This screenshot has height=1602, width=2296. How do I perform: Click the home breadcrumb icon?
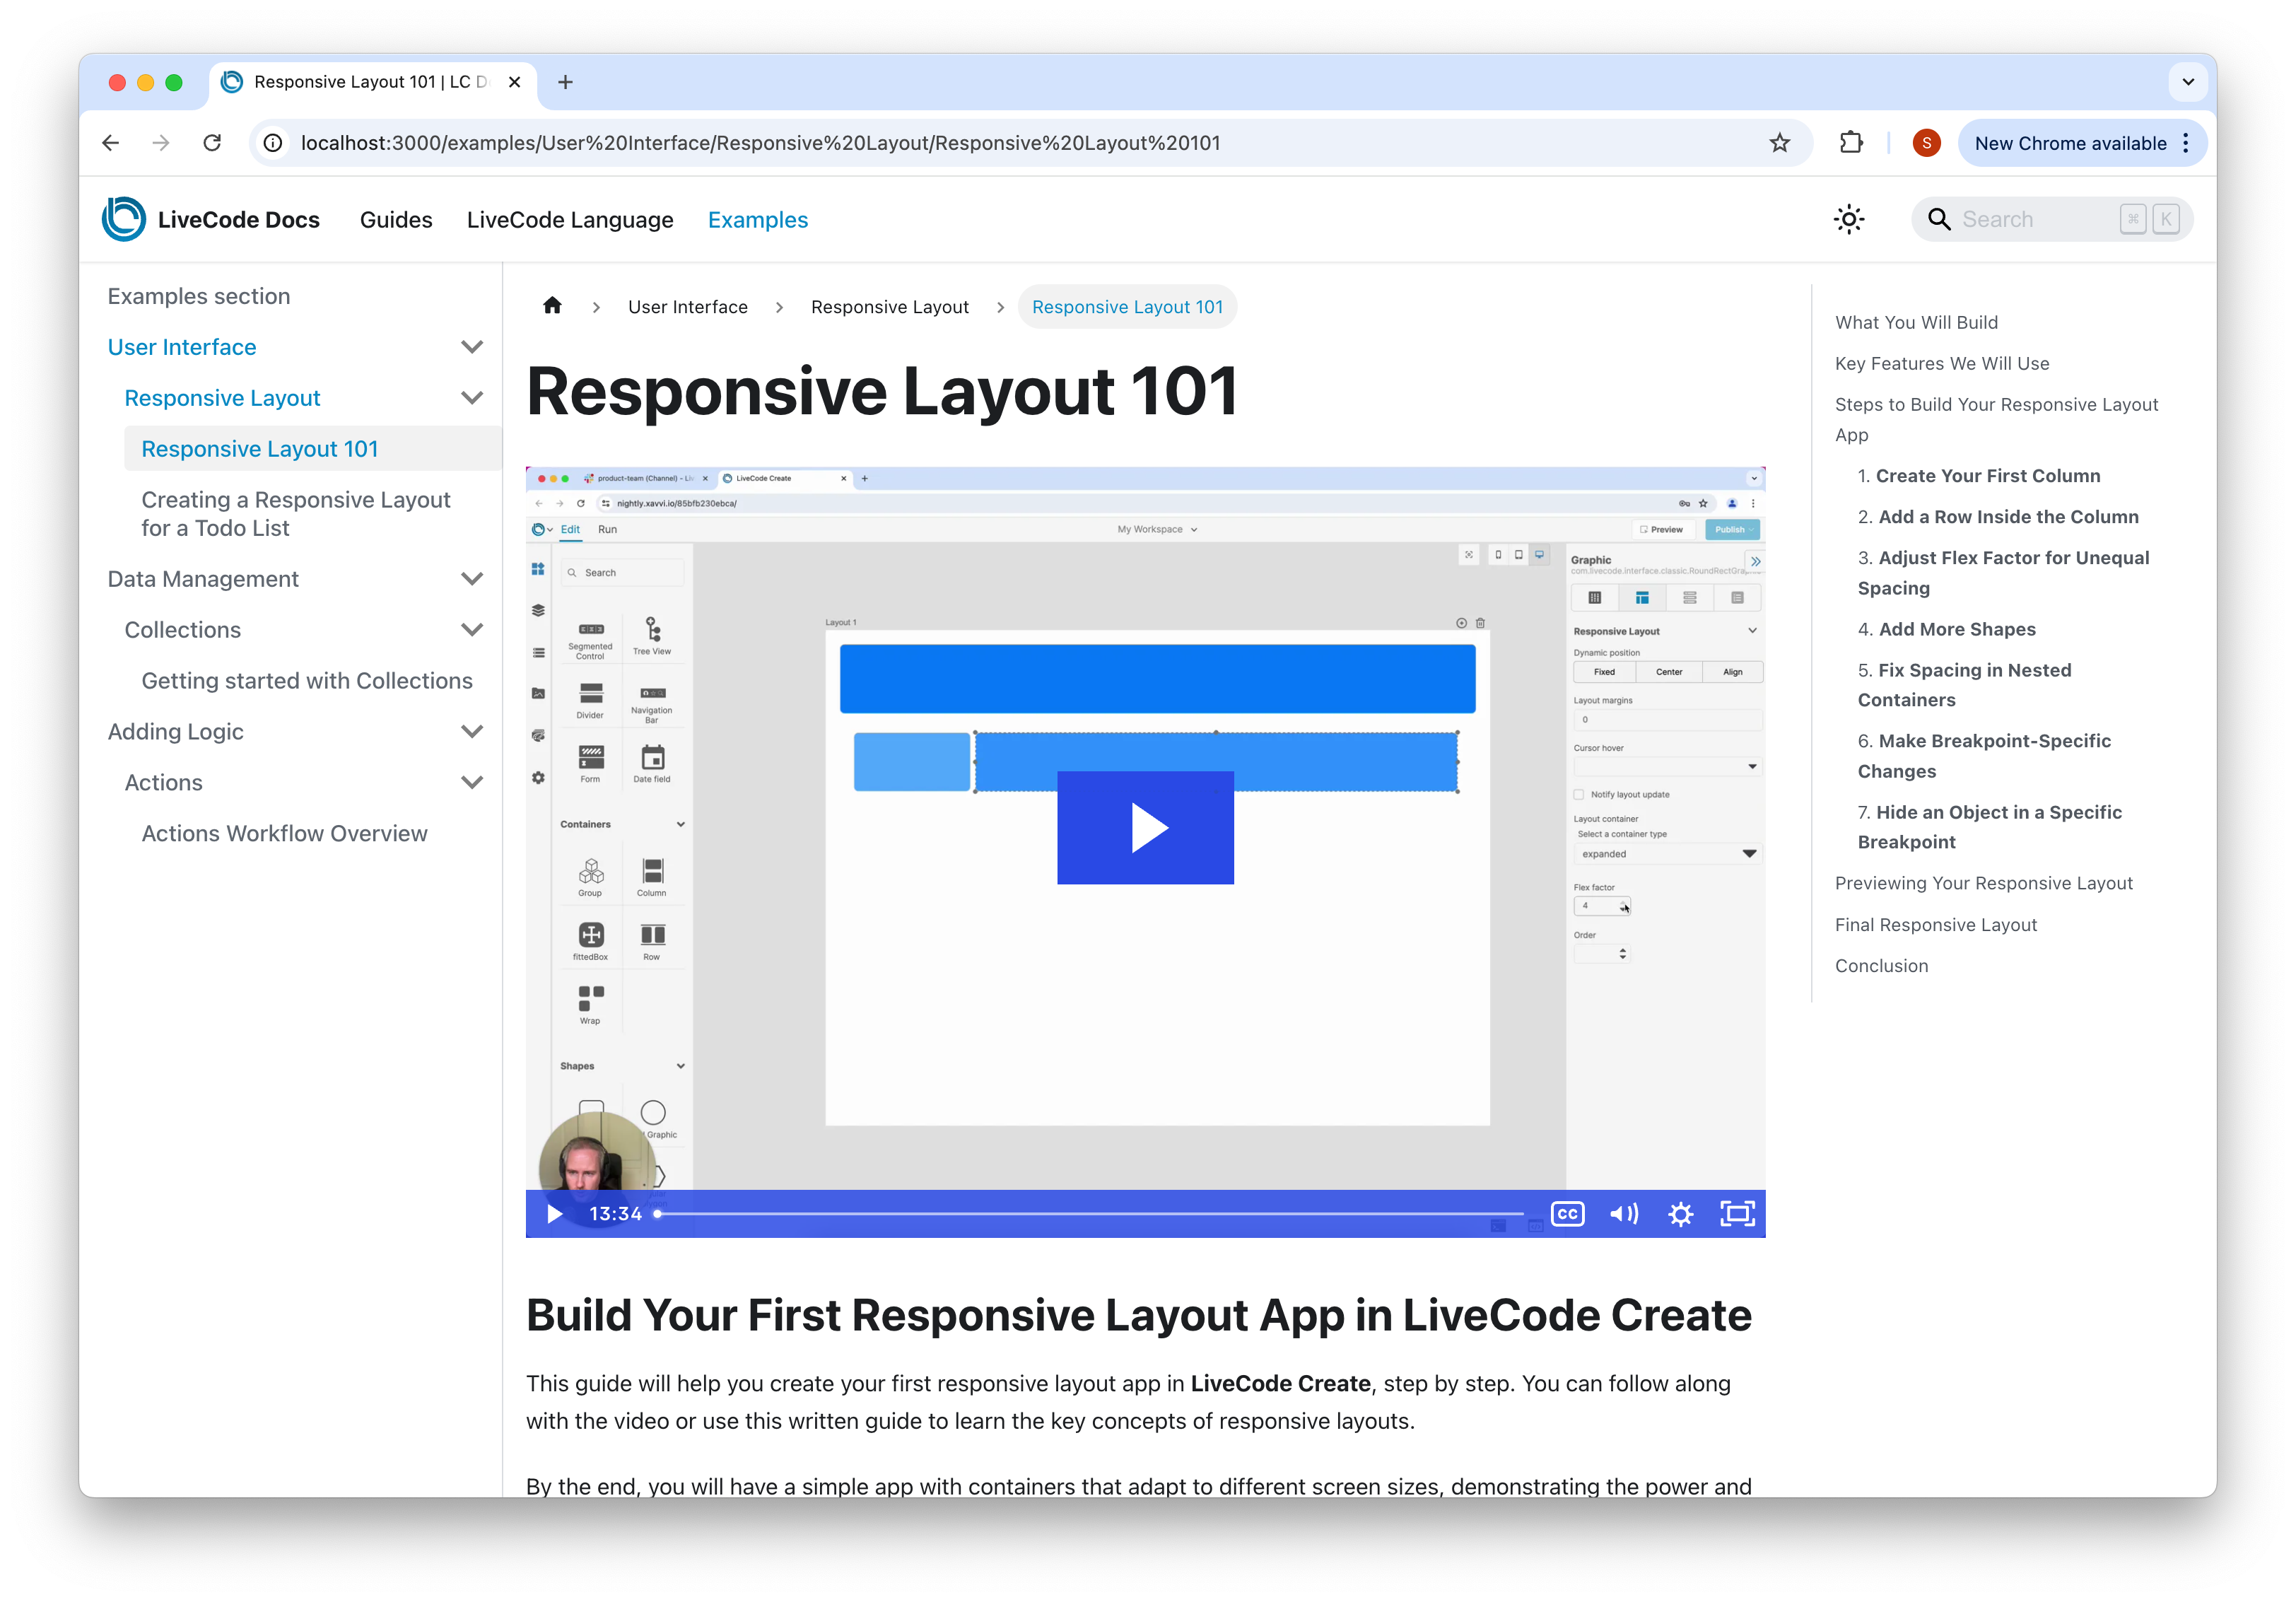point(552,306)
